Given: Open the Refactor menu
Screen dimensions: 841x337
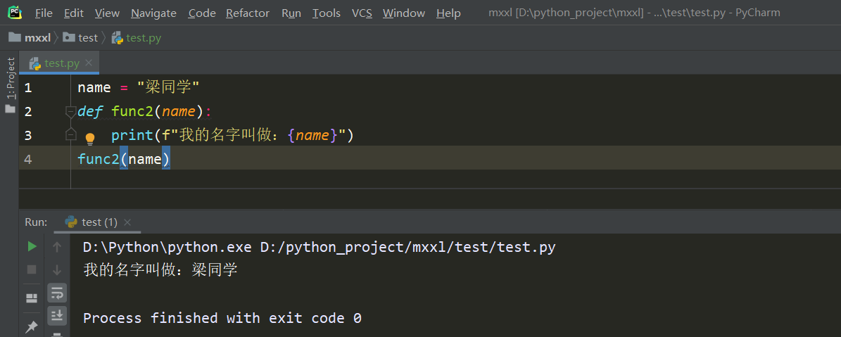Looking at the screenshot, I should click(x=247, y=13).
